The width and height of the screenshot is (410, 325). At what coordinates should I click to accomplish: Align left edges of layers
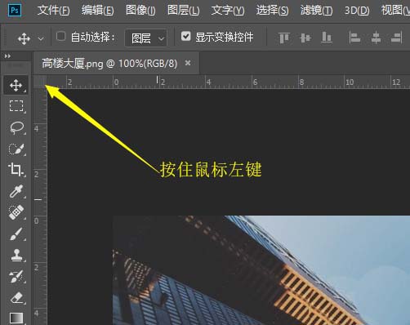[354, 38]
